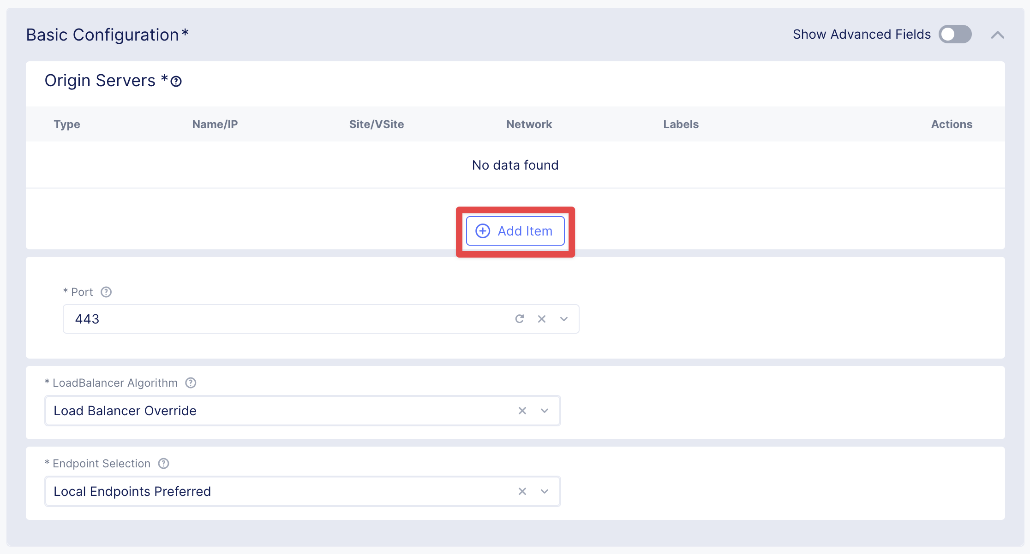1030x554 pixels.
Task: Click the Labels column header
Action: [681, 124]
